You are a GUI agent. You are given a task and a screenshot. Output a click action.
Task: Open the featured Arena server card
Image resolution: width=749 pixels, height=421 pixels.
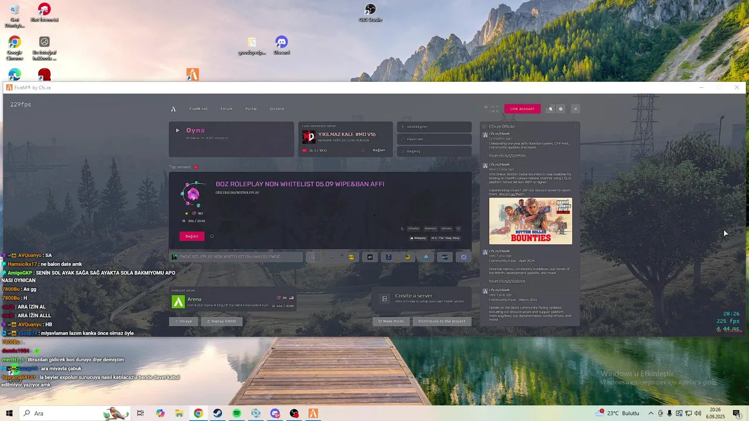tap(232, 299)
